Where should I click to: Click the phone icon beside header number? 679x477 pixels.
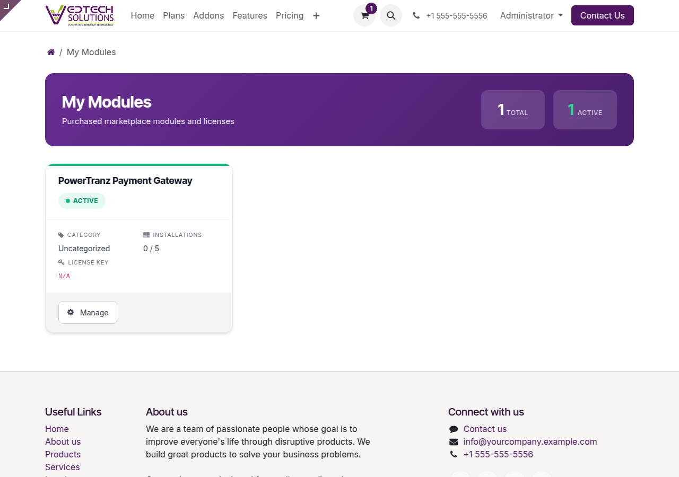click(416, 16)
